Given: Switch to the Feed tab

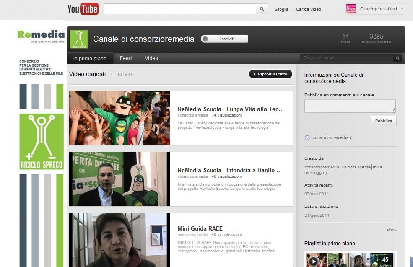Looking at the screenshot, I should click(126, 58).
